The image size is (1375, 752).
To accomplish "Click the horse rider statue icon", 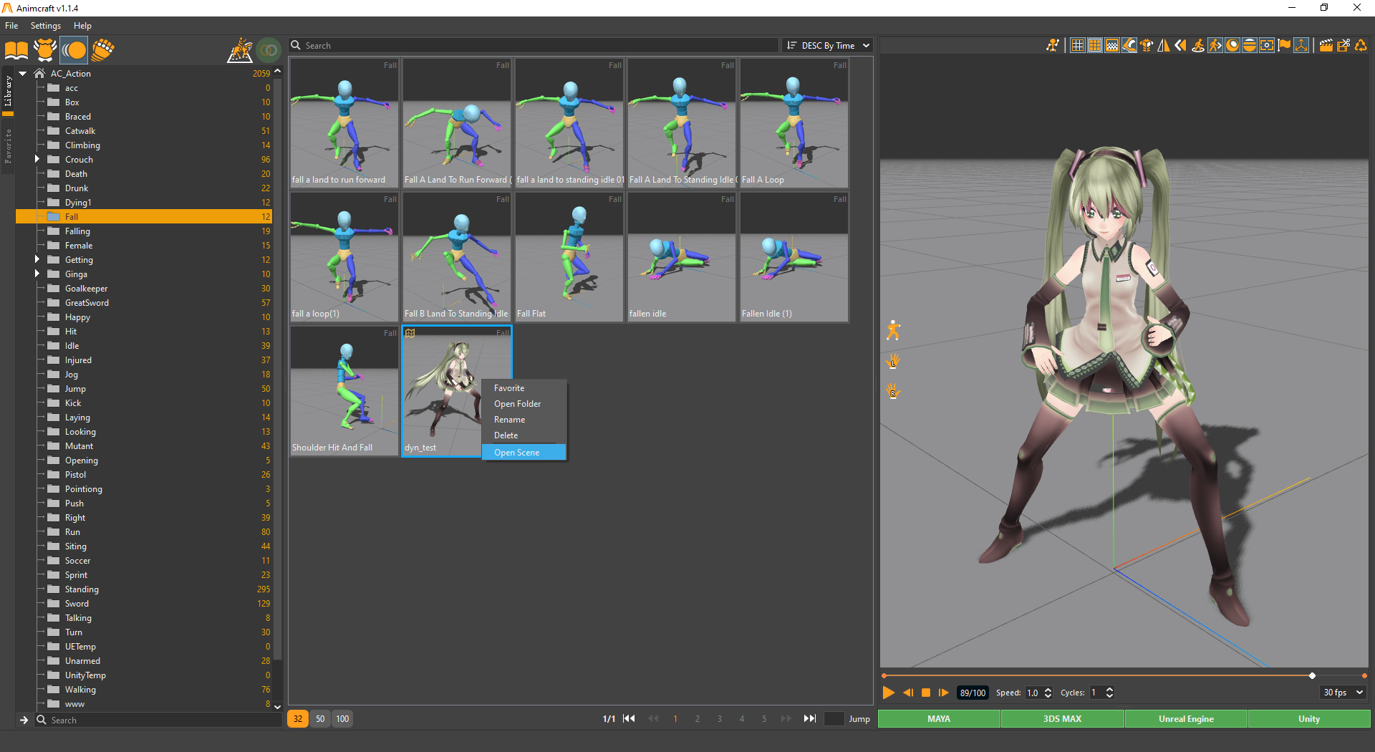I will pyautogui.click(x=241, y=50).
